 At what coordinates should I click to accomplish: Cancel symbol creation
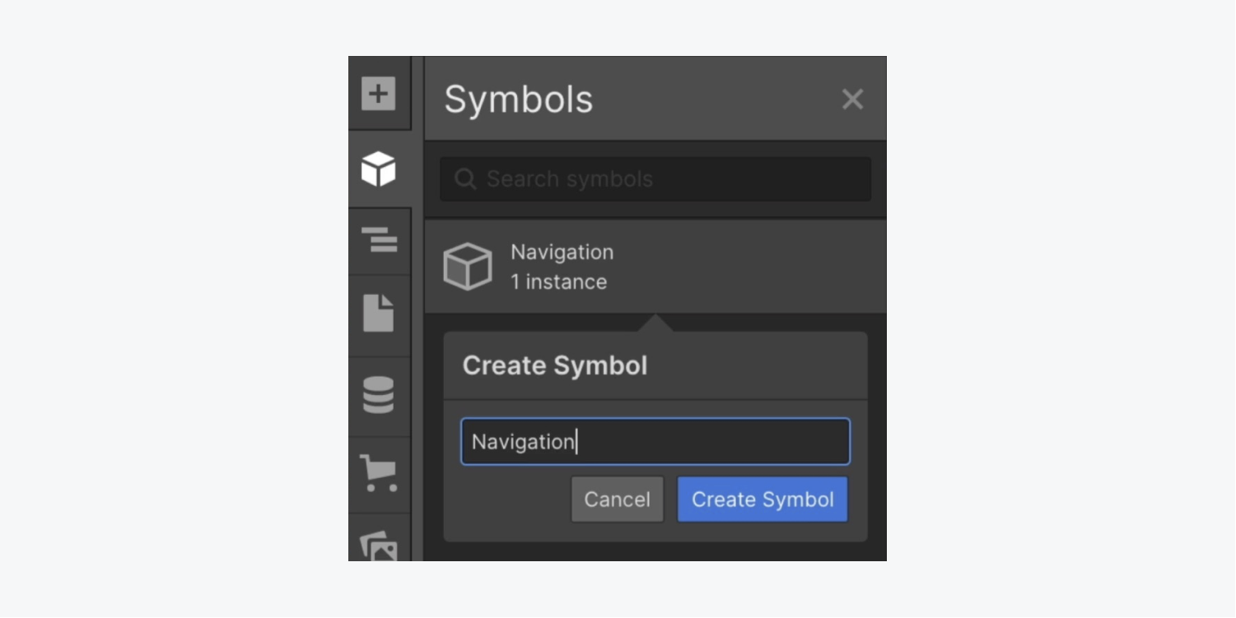click(x=618, y=500)
